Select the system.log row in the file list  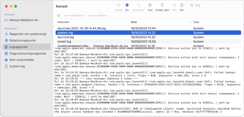pyautogui.click(x=148, y=33)
